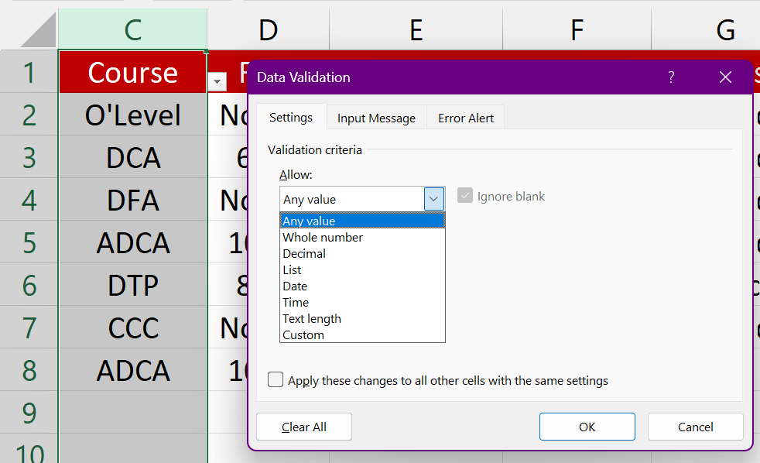Choose Text length from Allow options

(x=312, y=319)
